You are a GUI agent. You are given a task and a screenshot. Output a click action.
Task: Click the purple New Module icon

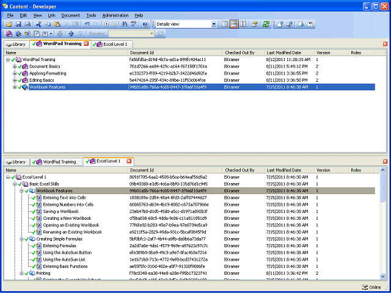tap(9, 34)
